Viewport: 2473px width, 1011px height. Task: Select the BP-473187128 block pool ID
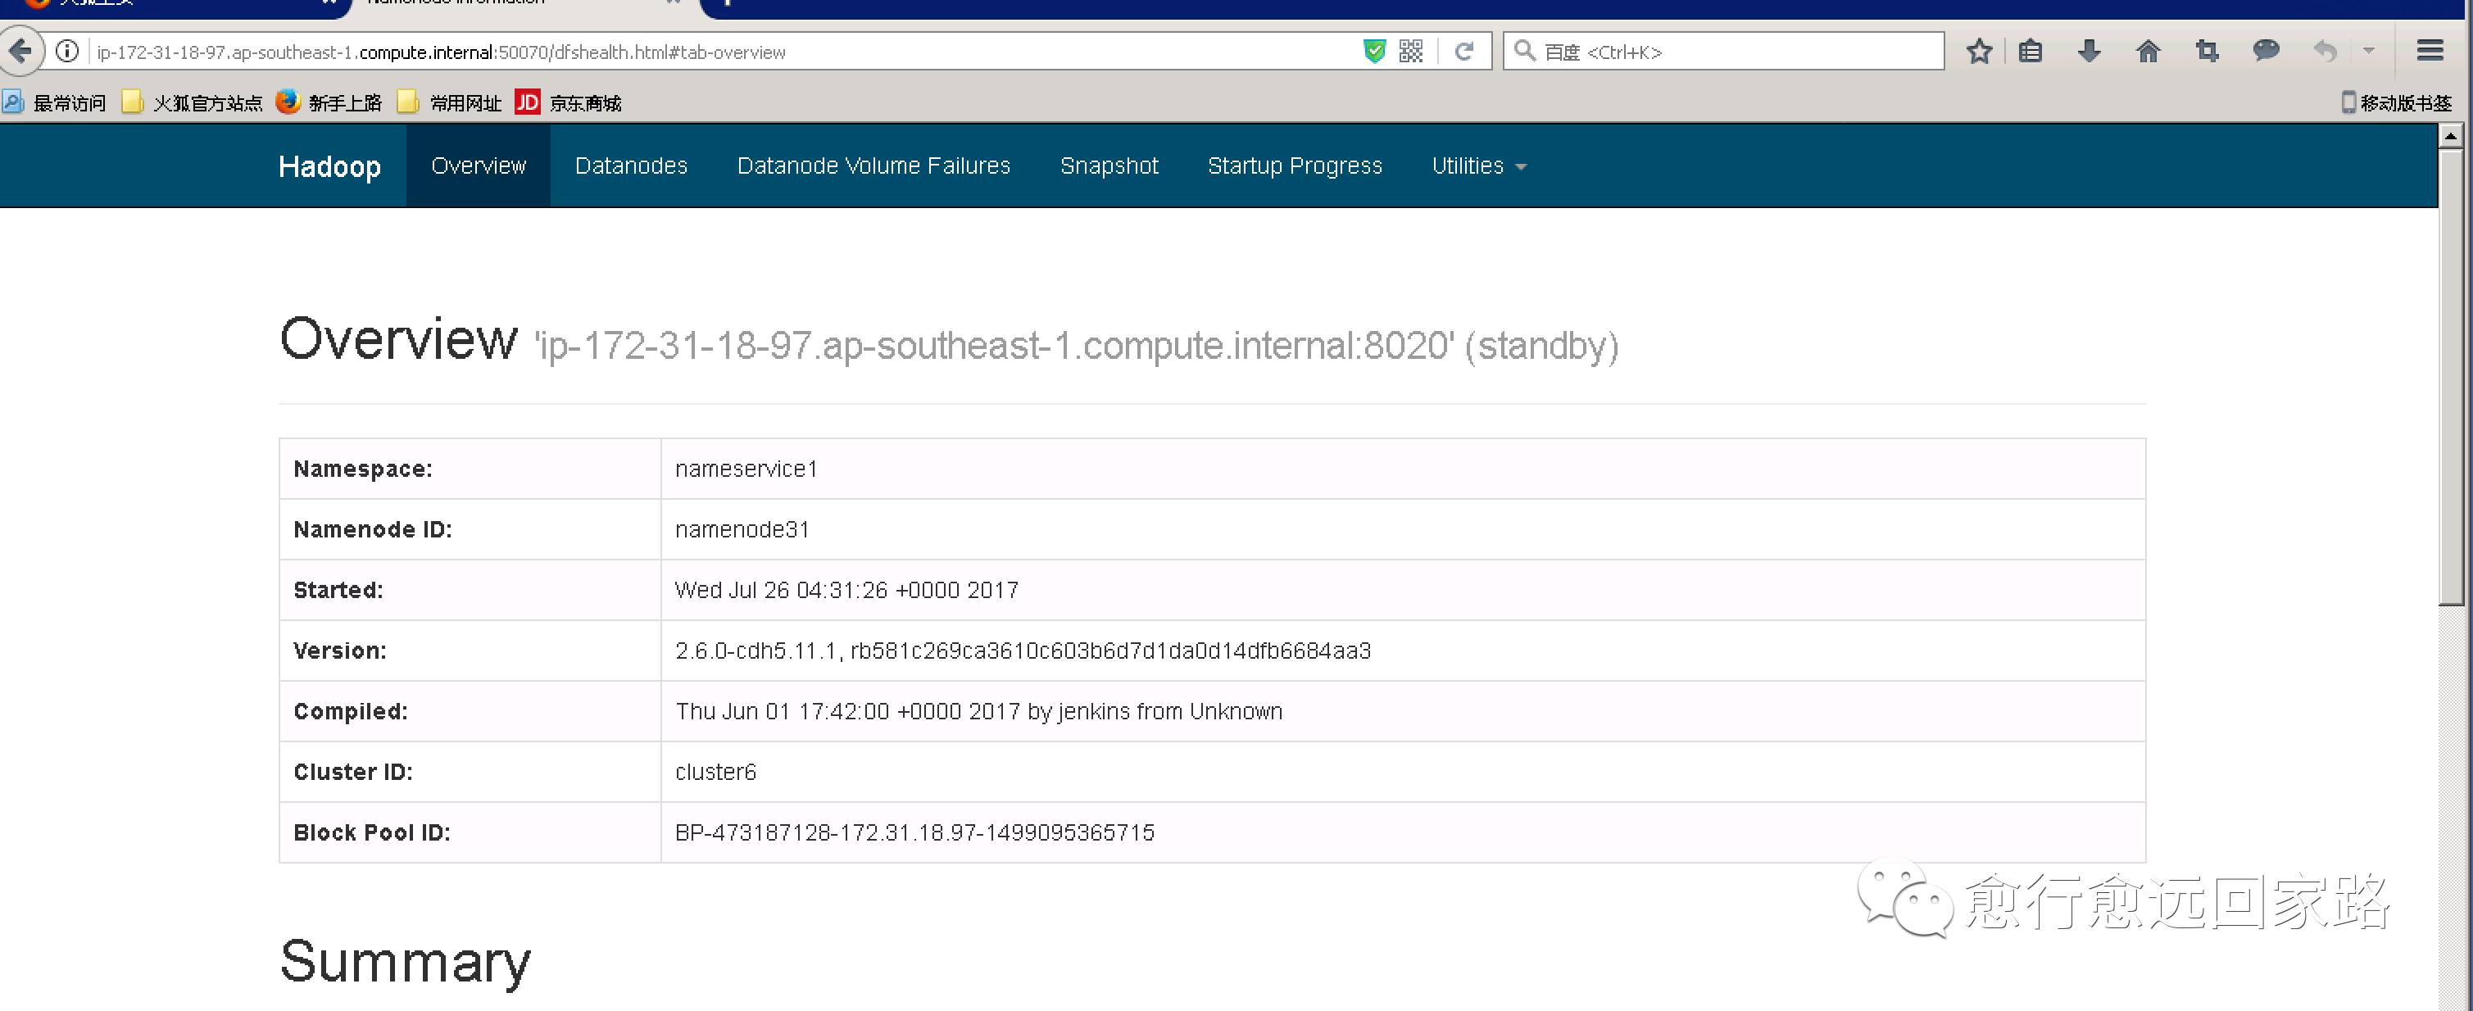pyautogui.click(x=915, y=832)
